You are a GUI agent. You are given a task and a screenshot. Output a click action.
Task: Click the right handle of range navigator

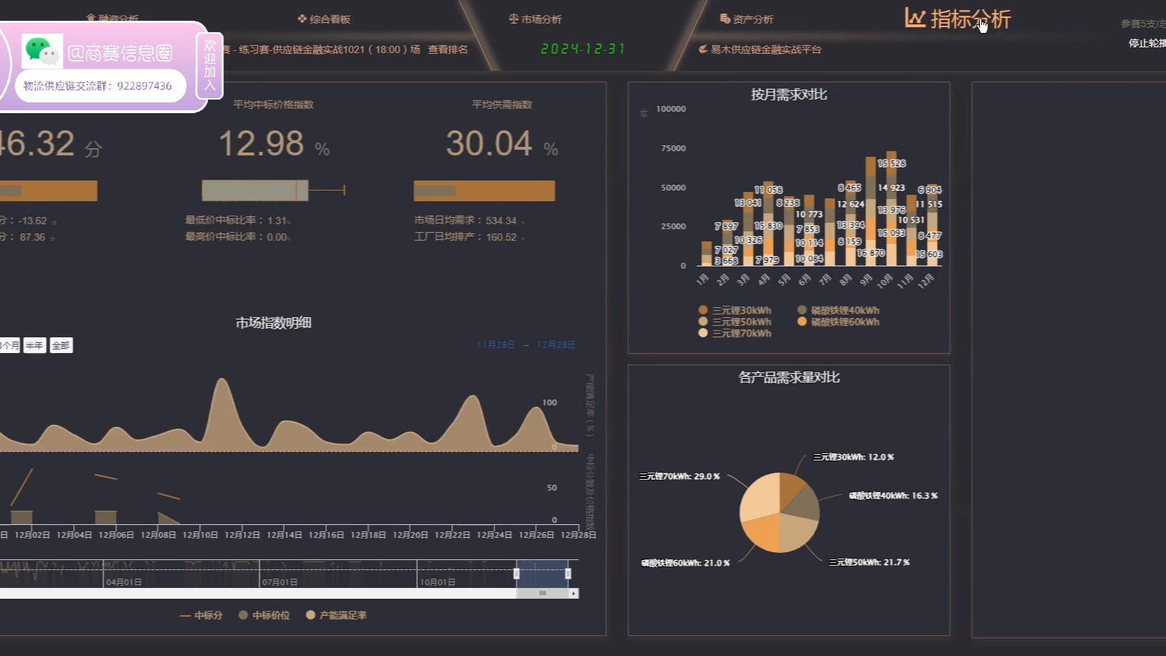[x=568, y=574]
